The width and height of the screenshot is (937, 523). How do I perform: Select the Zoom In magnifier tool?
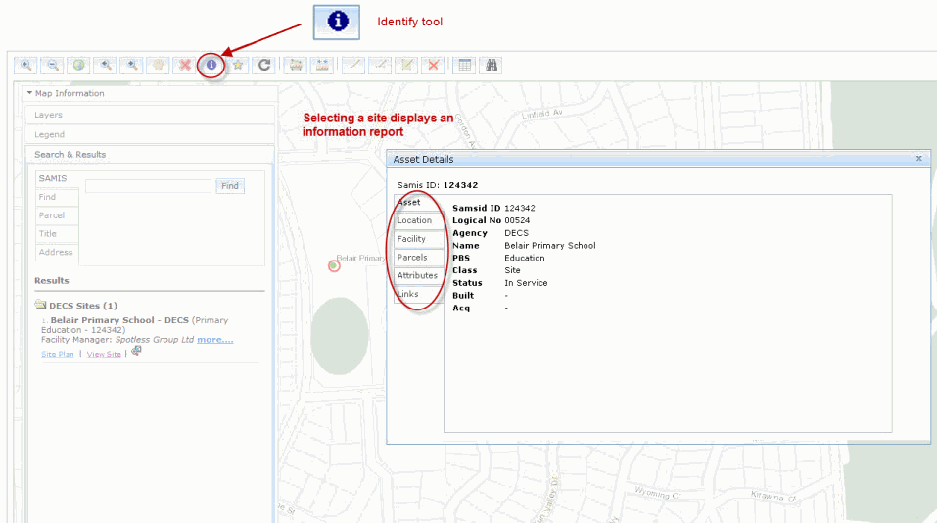click(25, 65)
